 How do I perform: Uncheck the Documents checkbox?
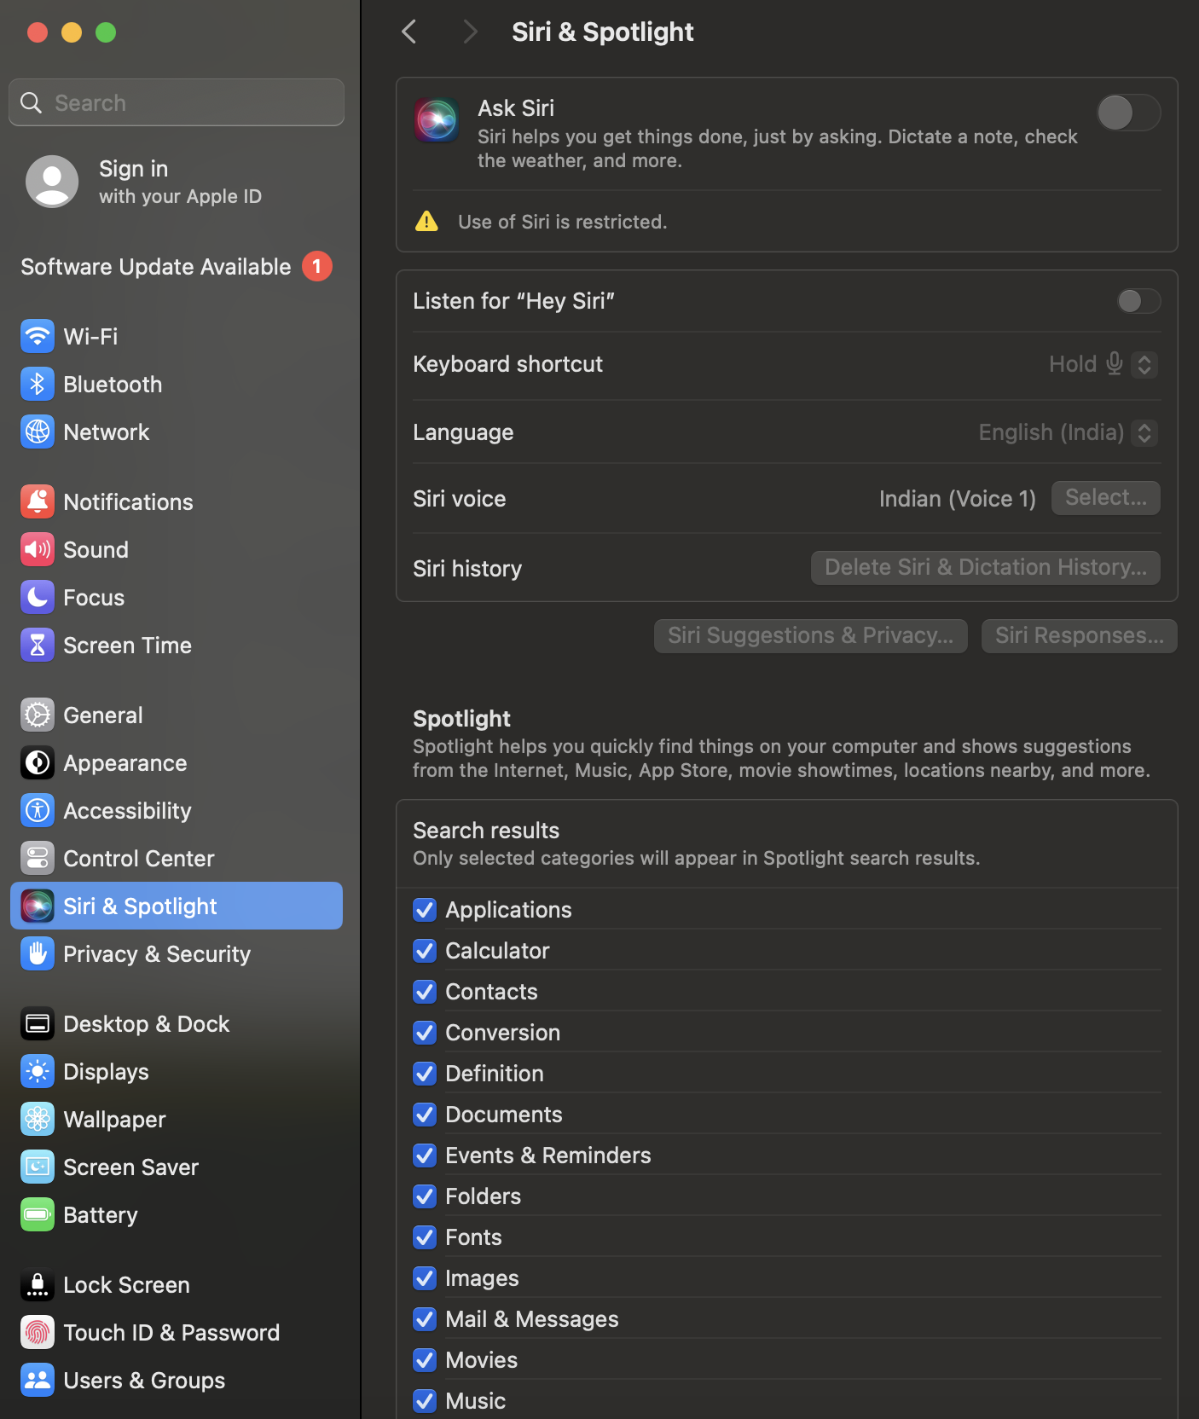tap(425, 1115)
